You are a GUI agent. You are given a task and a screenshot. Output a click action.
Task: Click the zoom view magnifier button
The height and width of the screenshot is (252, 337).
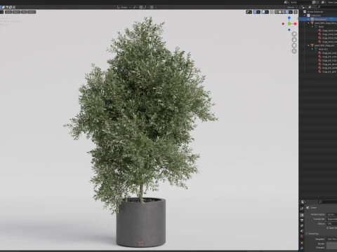(x=294, y=34)
